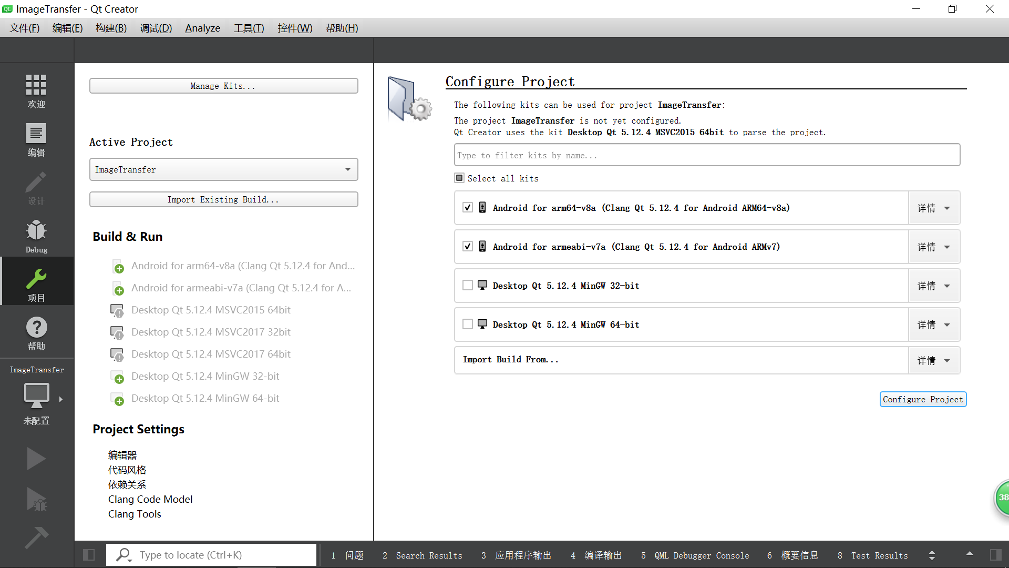Open the ImageTransfer kit selector monitor icon

(36, 395)
